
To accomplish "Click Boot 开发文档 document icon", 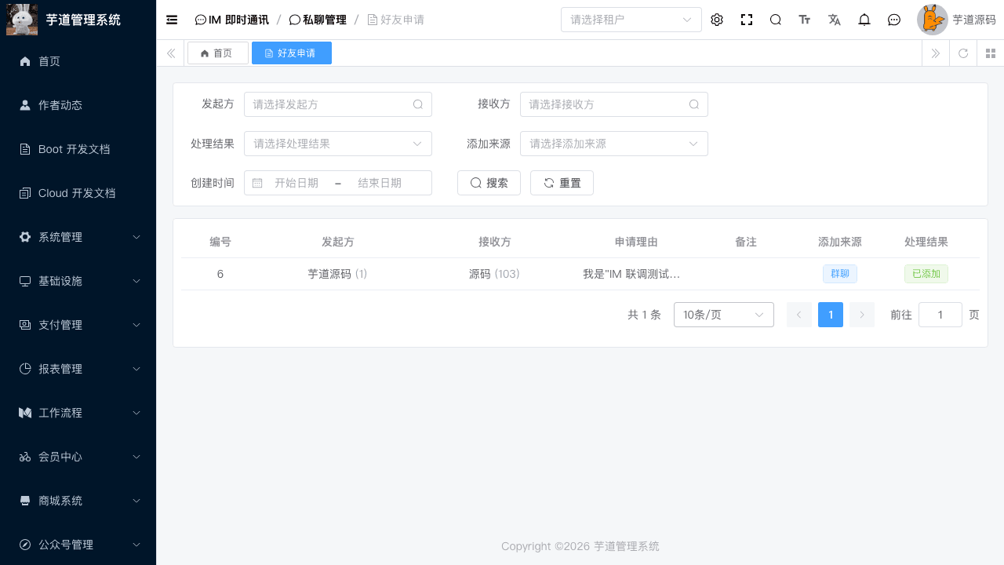I will [25, 149].
